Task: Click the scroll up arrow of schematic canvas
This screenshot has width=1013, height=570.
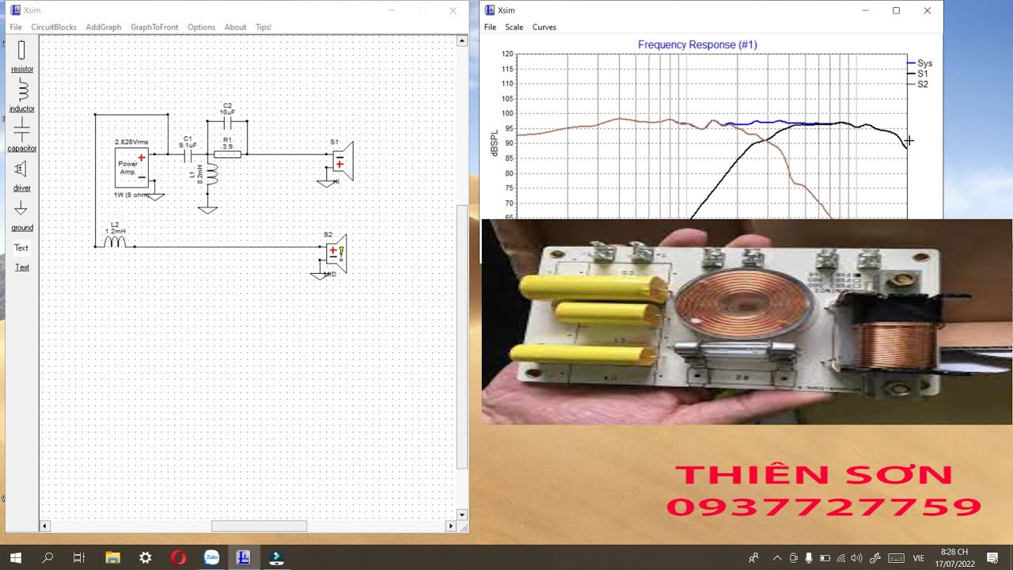Action: (463, 41)
